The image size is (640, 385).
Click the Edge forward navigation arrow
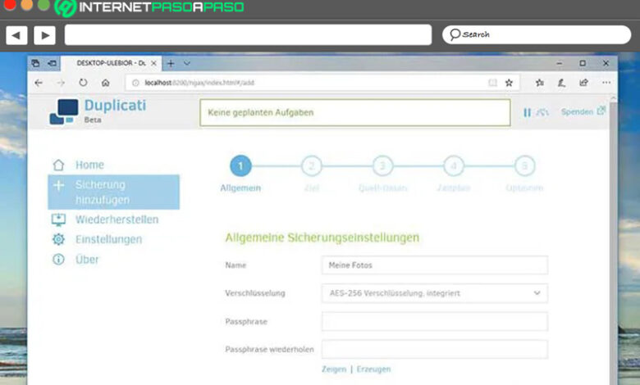pyautogui.click(x=61, y=83)
